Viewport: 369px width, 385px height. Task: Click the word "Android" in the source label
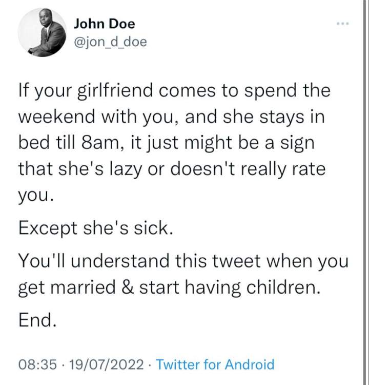coord(250,364)
